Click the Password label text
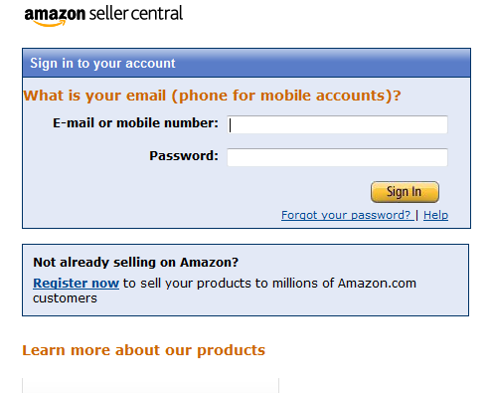The width and height of the screenshot is (492, 393). coord(184,155)
